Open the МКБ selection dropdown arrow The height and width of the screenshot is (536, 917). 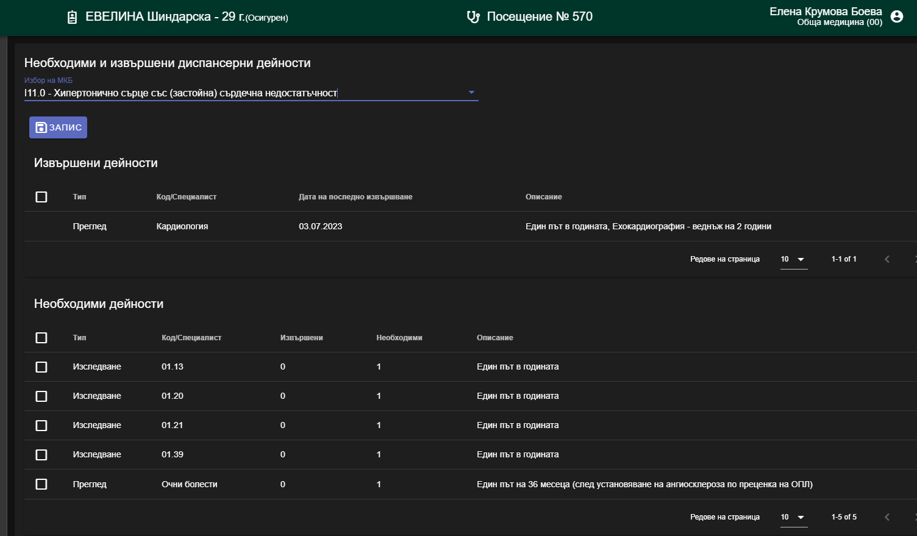coord(471,93)
